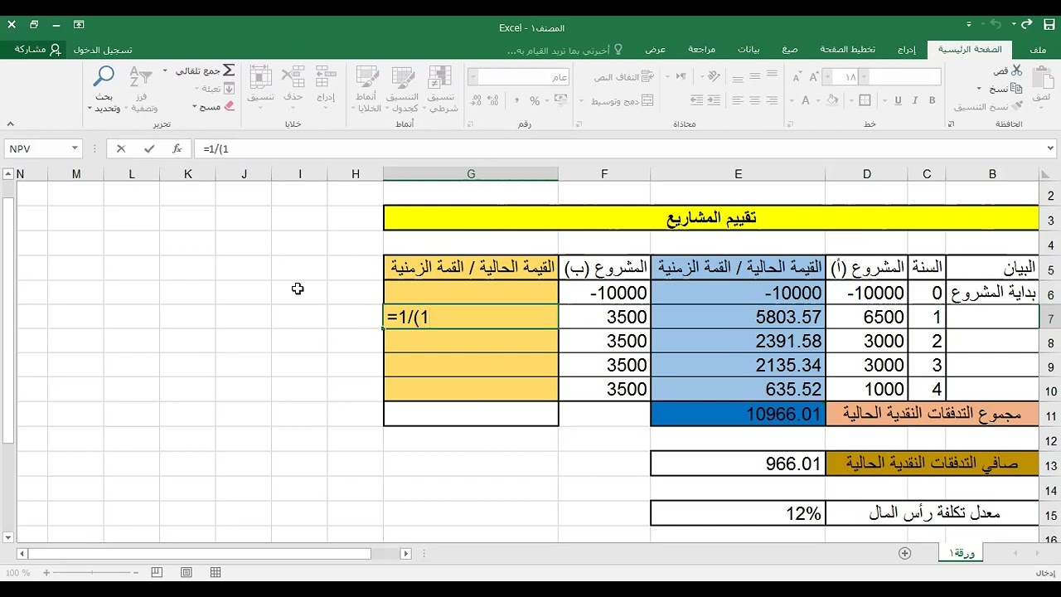1061x597 pixels.
Task: Click the Share (مشاركة) button
Action: (x=37, y=50)
